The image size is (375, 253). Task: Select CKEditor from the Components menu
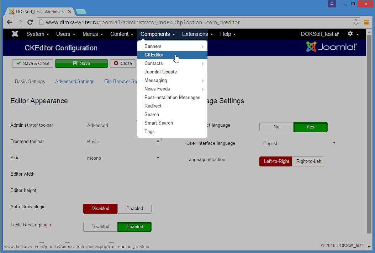[x=154, y=55]
